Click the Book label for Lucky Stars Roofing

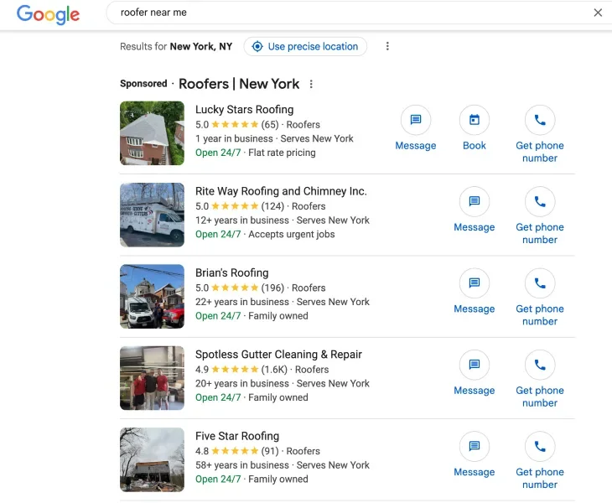tap(475, 146)
